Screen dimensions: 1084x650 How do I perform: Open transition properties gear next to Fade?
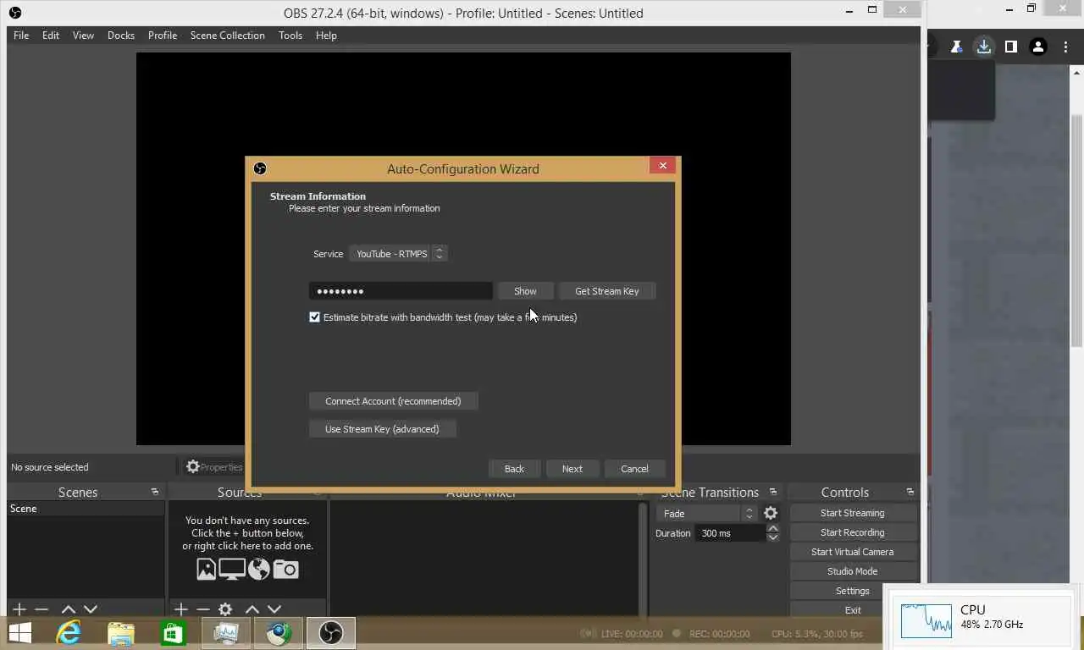(x=771, y=513)
